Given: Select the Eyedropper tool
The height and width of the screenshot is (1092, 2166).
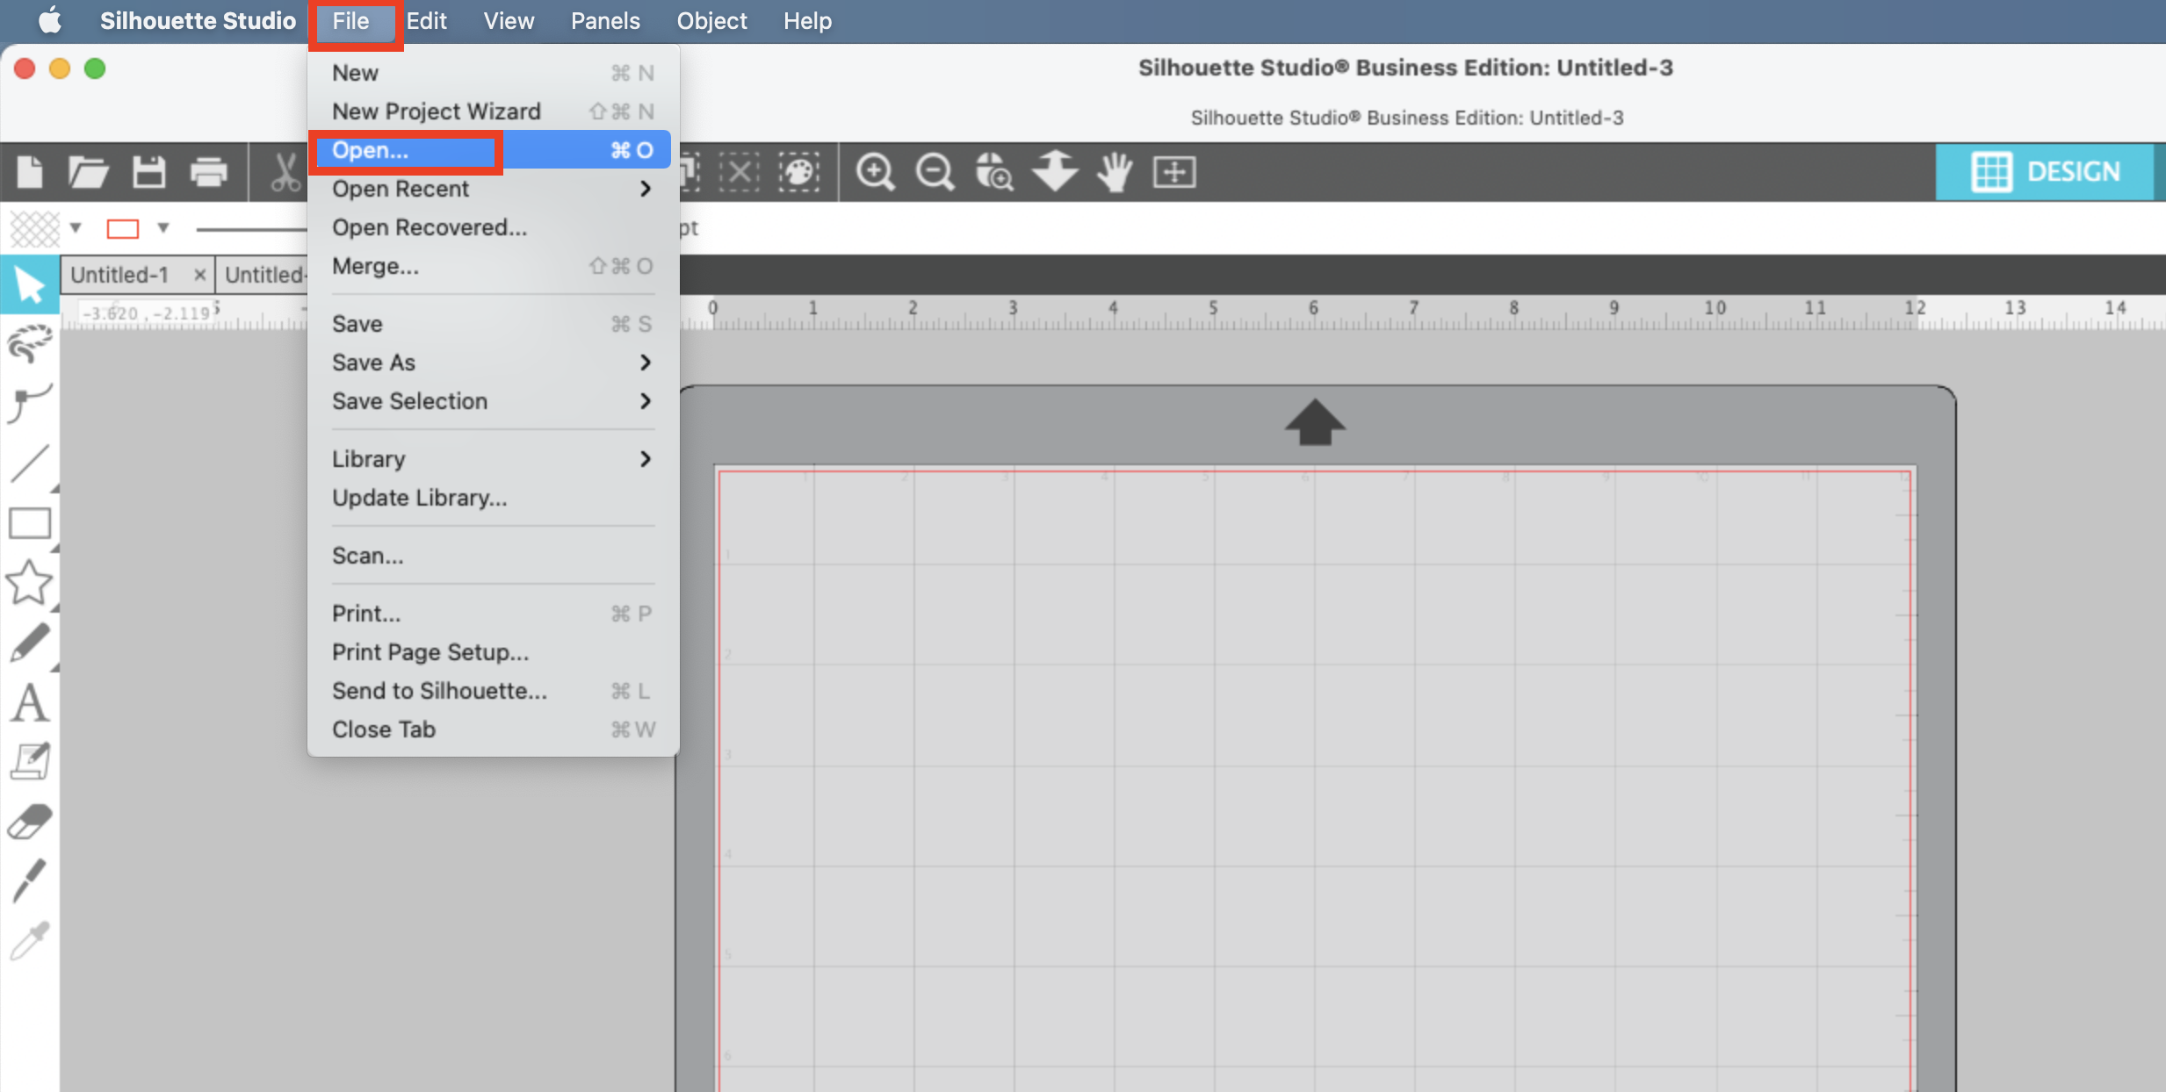Looking at the screenshot, I should click(30, 941).
